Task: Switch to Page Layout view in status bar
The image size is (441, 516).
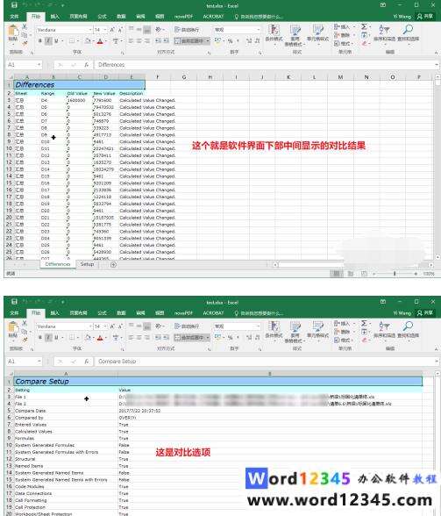Action: (x=351, y=274)
